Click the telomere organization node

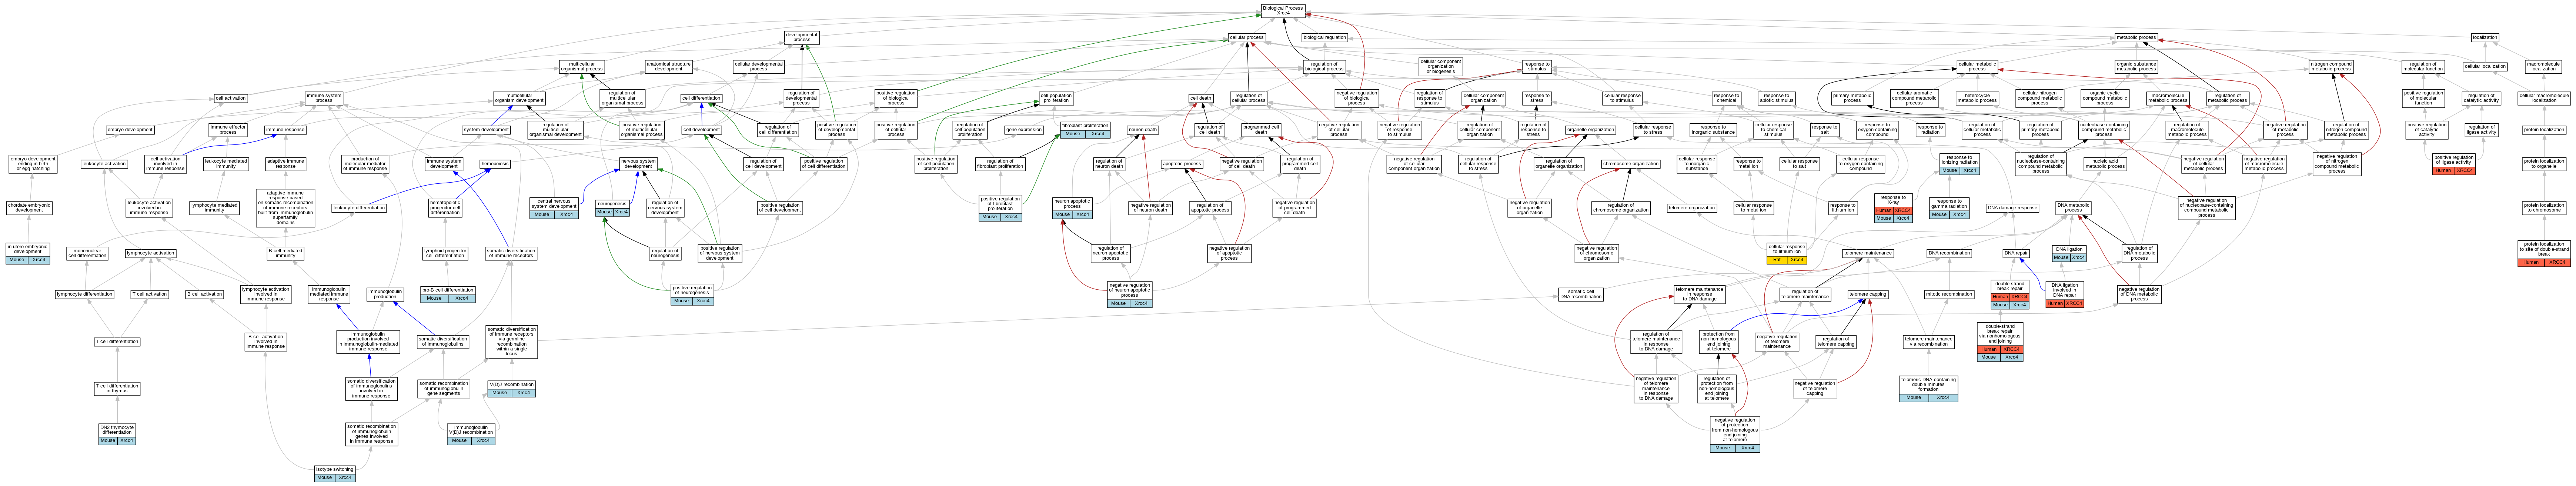click(x=1692, y=208)
